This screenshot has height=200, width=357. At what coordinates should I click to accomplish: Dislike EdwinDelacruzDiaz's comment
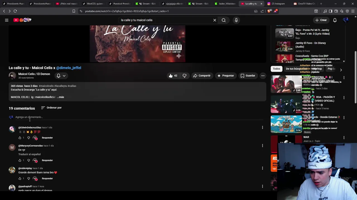28,138
